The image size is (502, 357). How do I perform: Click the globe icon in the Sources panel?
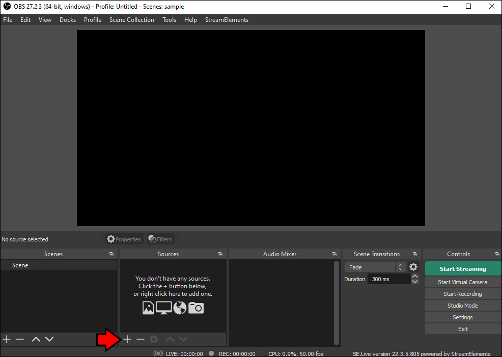tap(180, 308)
